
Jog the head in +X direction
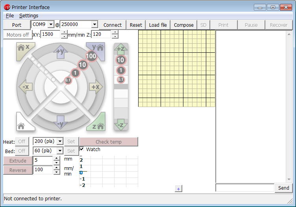96,87
